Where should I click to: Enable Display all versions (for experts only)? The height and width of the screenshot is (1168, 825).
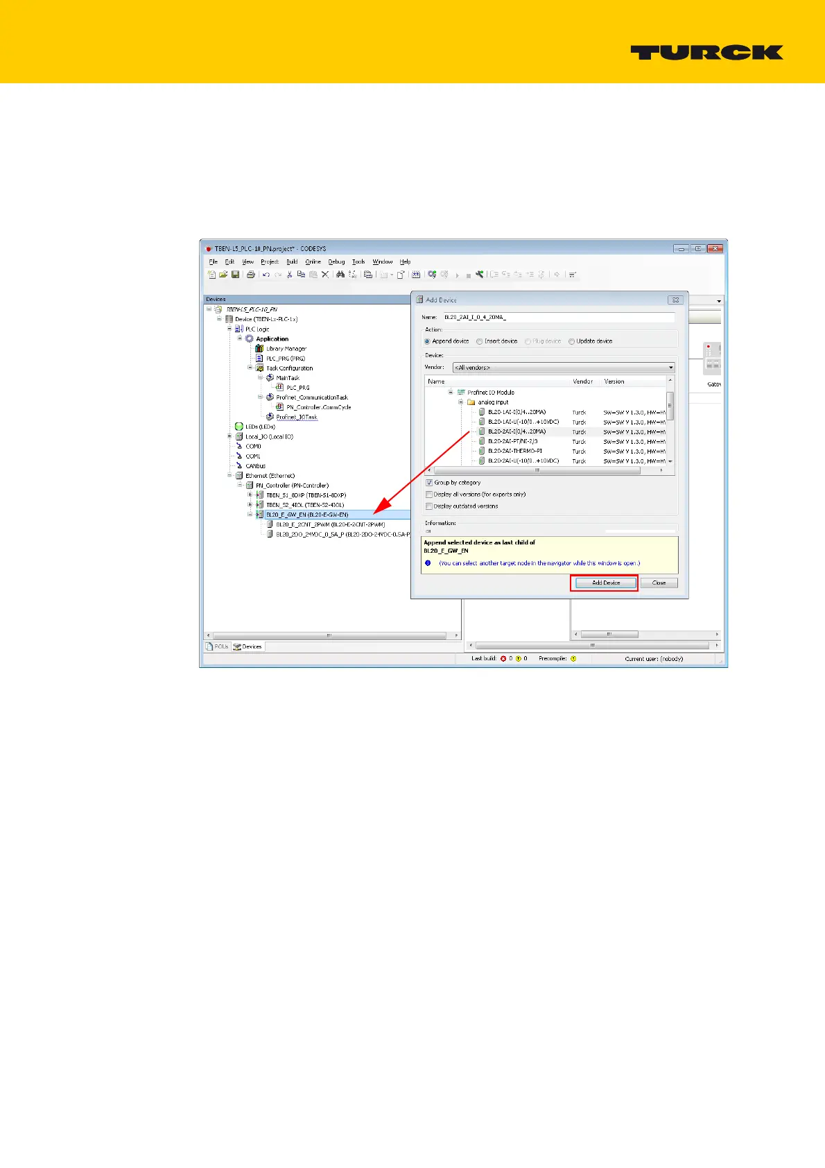point(428,495)
